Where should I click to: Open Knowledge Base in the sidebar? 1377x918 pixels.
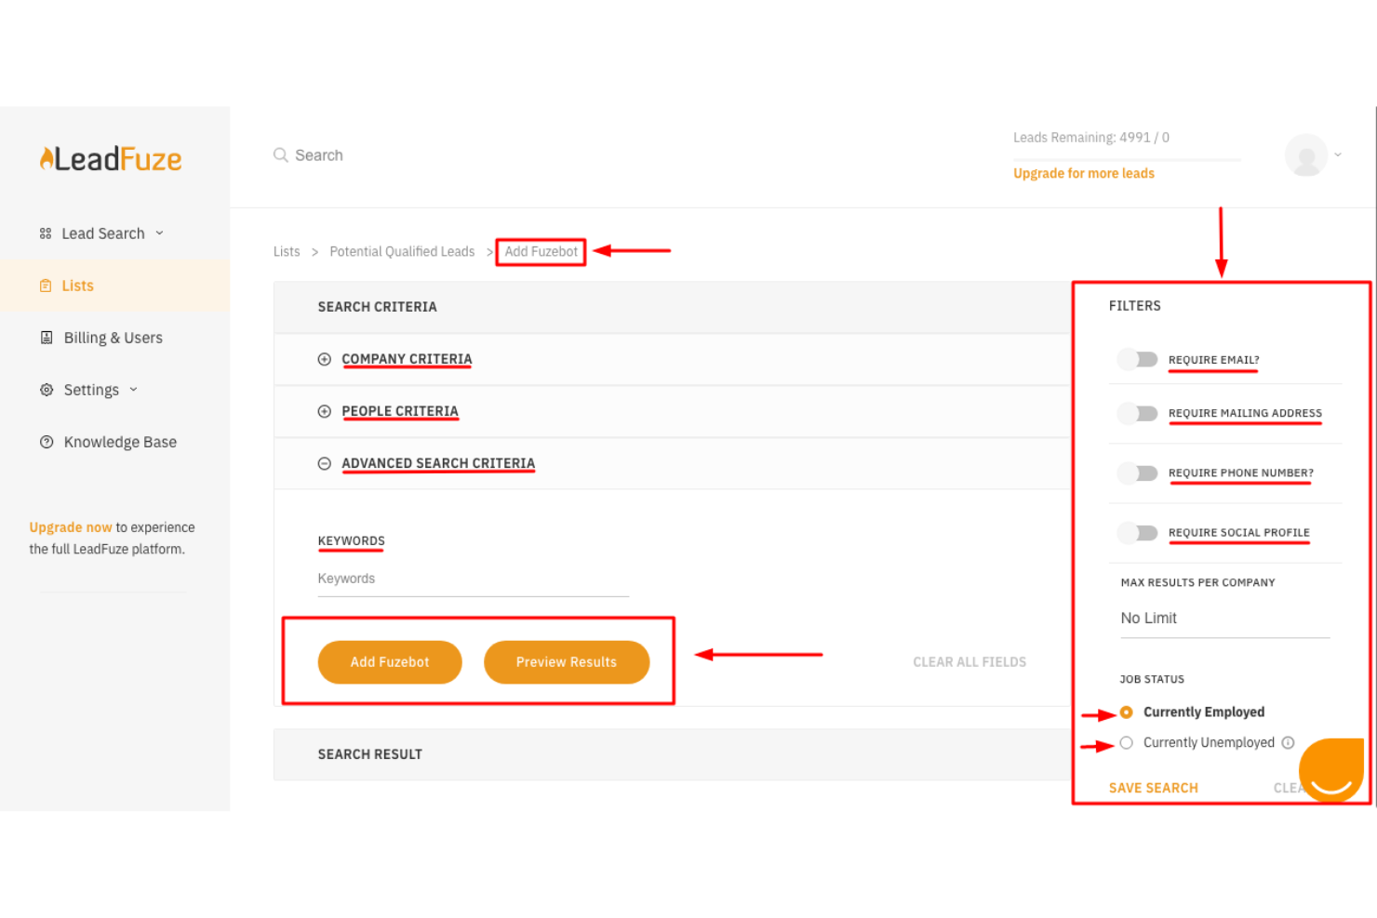(x=120, y=442)
